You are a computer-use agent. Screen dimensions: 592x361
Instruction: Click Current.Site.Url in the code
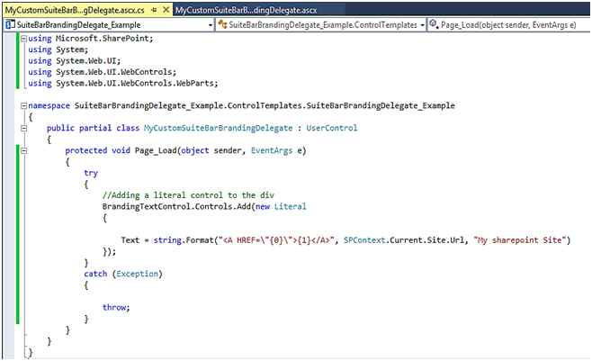427,240
